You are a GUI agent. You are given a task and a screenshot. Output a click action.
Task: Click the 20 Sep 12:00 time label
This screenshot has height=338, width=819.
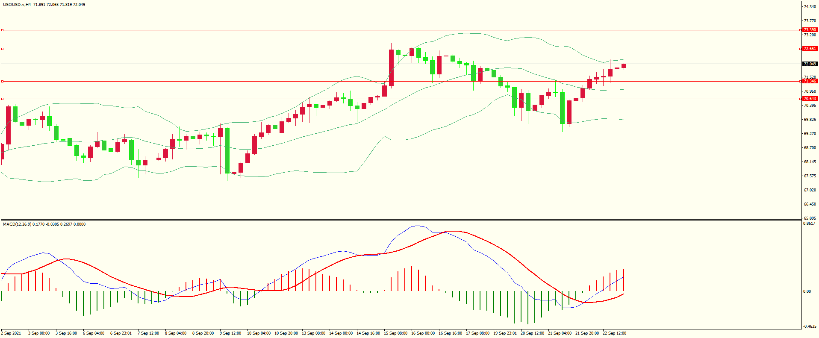[x=532, y=333]
